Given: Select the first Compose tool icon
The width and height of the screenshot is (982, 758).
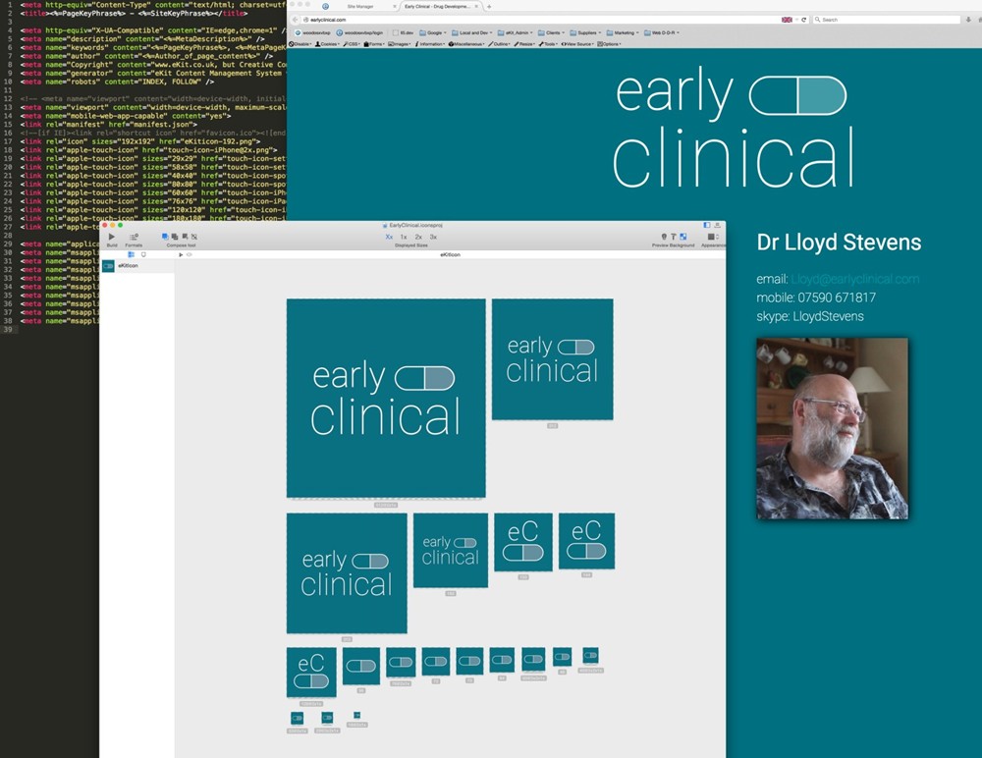Looking at the screenshot, I should tap(165, 237).
